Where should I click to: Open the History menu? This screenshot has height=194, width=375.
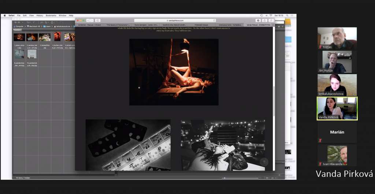pyautogui.click(x=40, y=15)
